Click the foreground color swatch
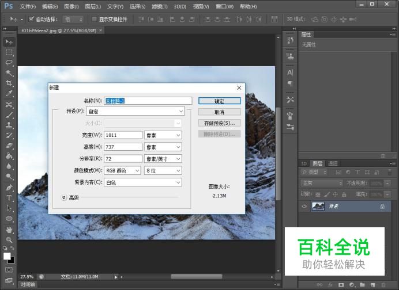This screenshot has height=290, width=399. [x=7, y=256]
